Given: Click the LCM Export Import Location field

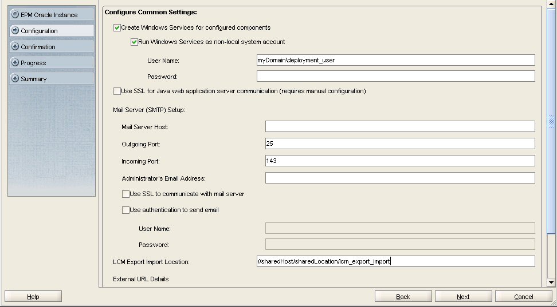Looking at the screenshot, I should [396, 261].
